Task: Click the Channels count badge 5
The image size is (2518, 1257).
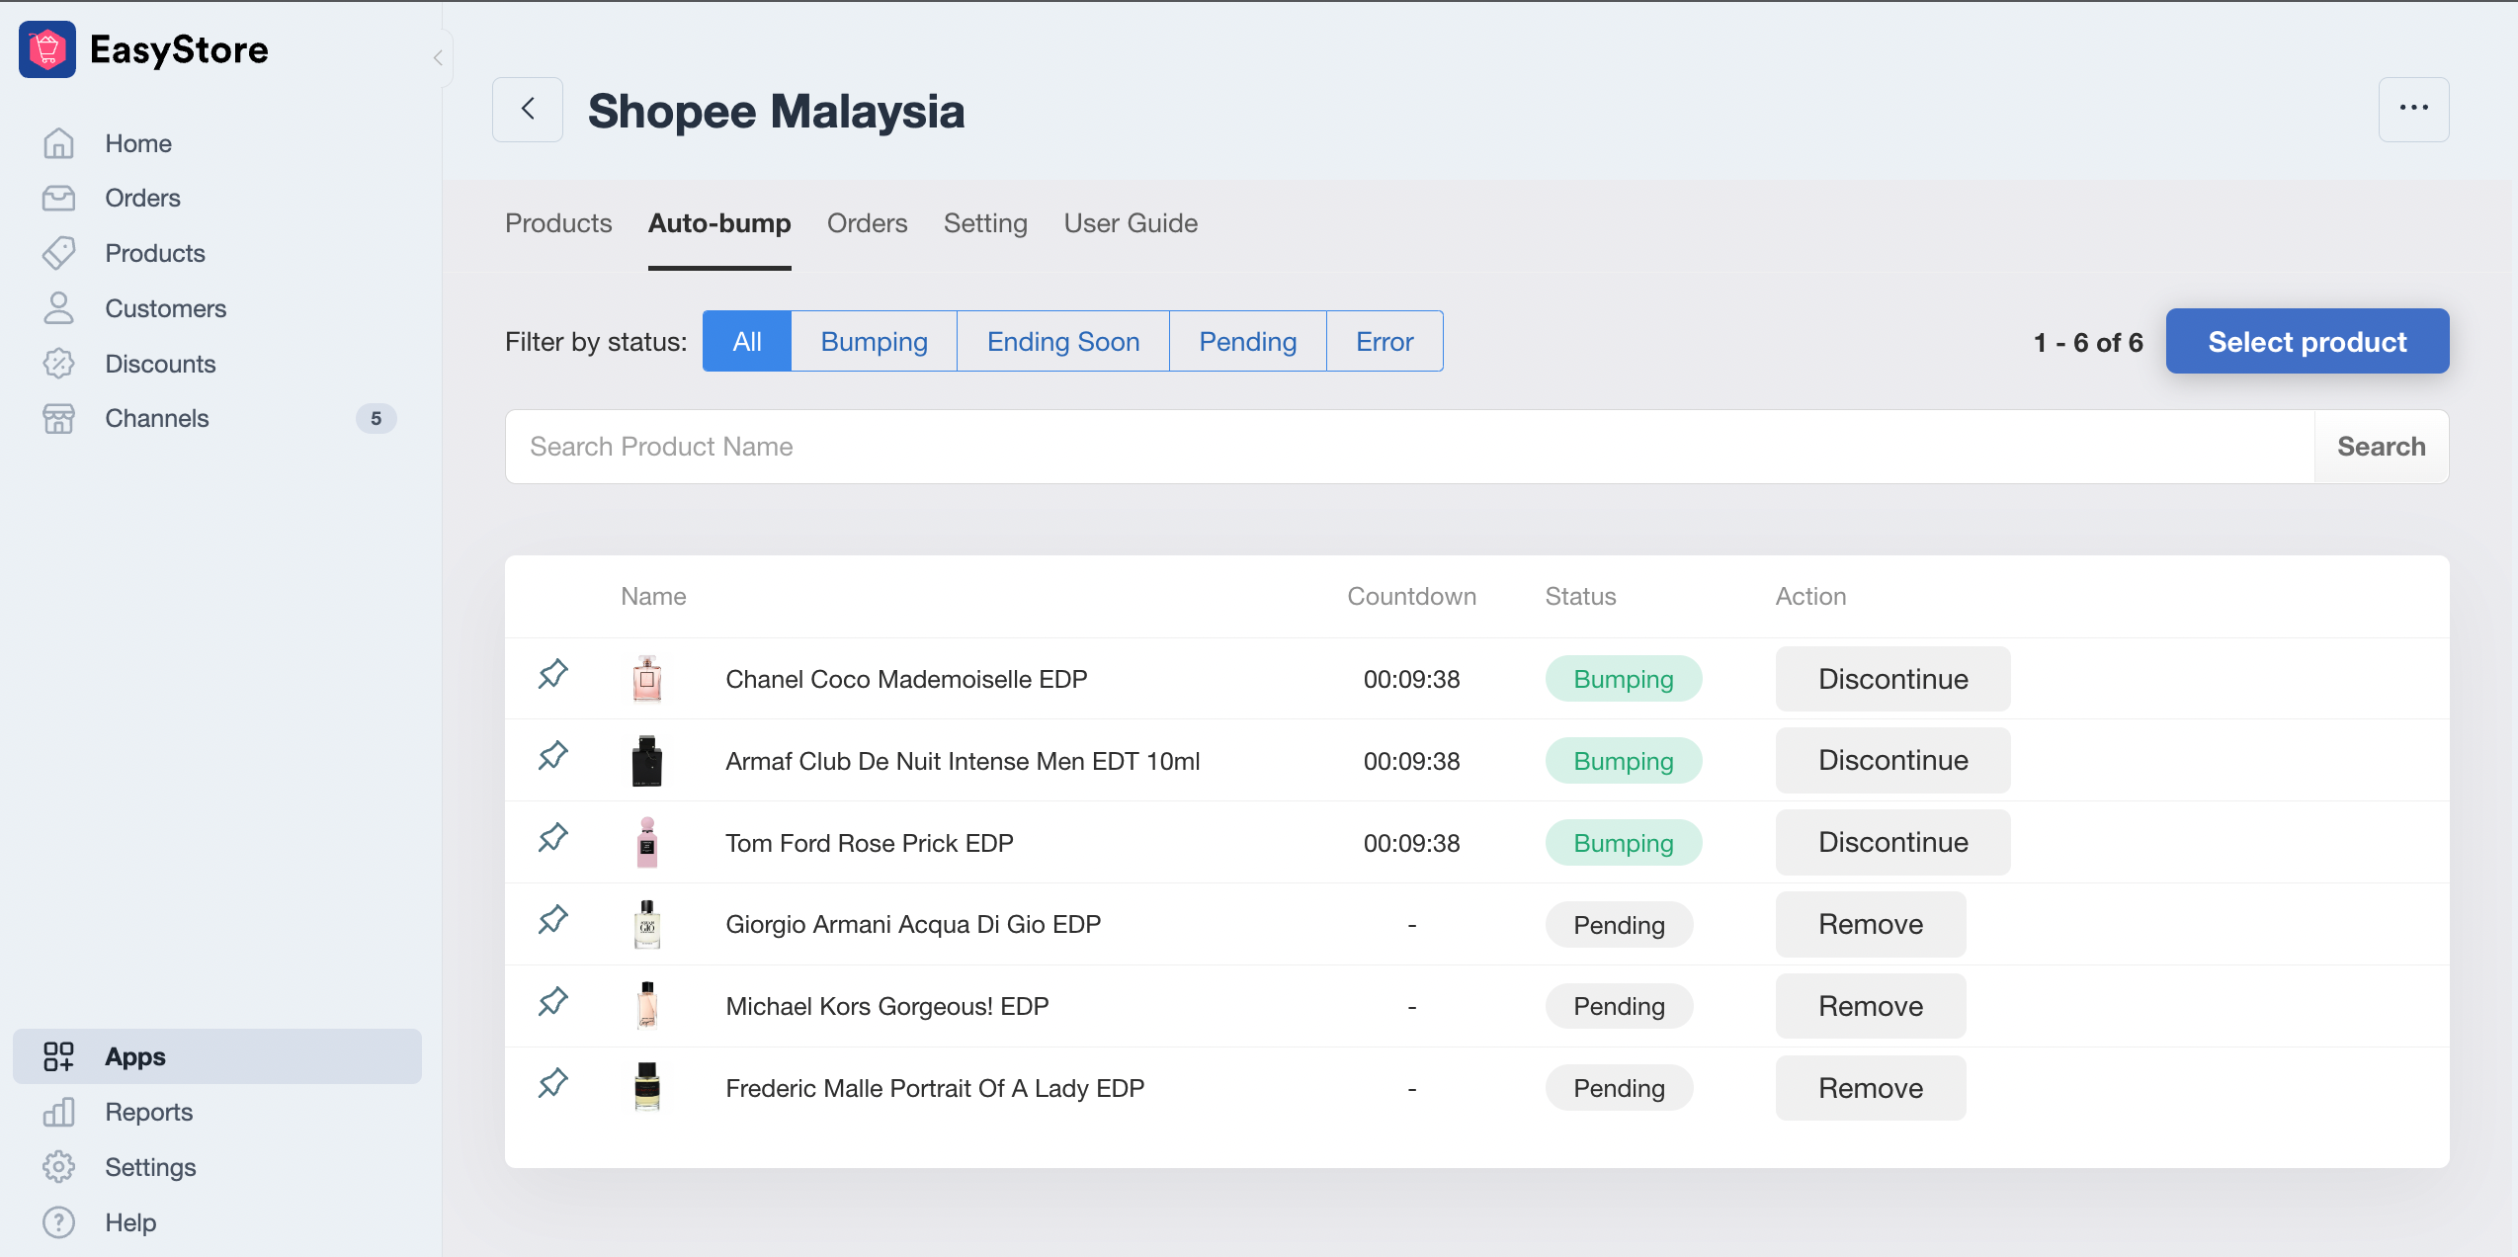Action: coord(376,418)
